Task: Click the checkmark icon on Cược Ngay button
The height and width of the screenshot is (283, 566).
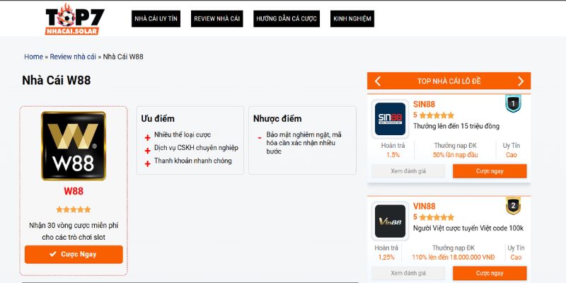Action: point(53,254)
